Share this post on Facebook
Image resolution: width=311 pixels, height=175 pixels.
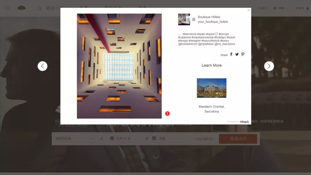(231, 55)
